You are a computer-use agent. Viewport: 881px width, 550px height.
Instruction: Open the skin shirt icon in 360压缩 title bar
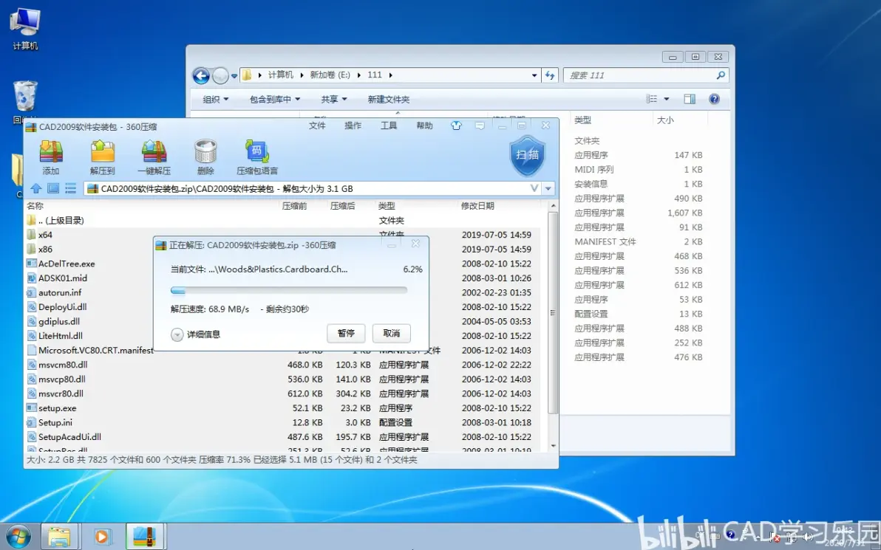pos(456,126)
